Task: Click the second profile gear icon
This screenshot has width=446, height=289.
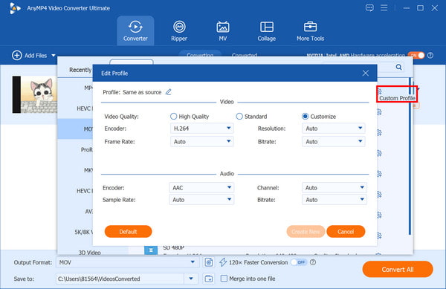Action: pos(379,112)
